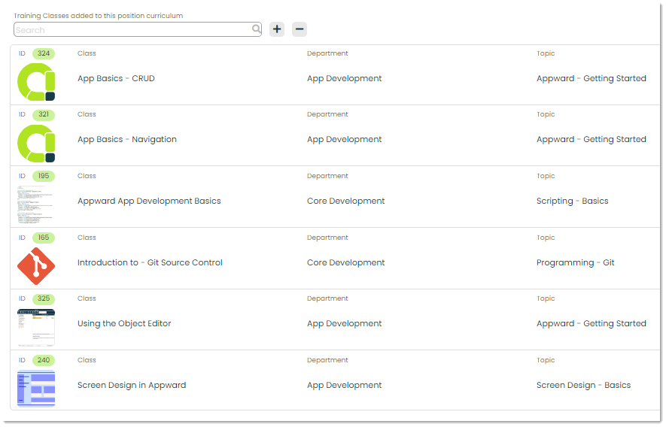The width and height of the screenshot is (666, 427).
Task: Click Appward - Getting Started topic in CRUD row
Action: (591, 78)
